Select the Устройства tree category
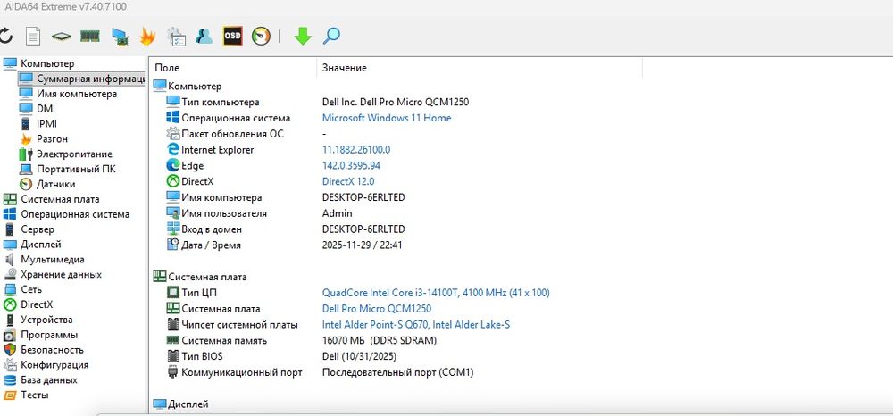Image resolution: width=893 pixels, height=416 pixels. tap(46, 320)
